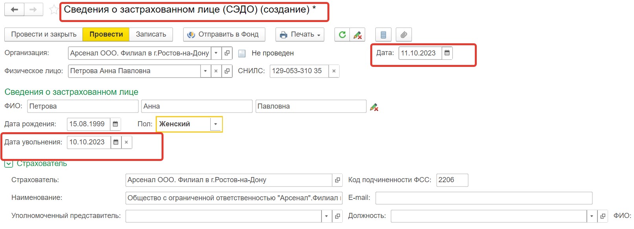
Task: Click the forward navigation arrow
Action: tap(33, 9)
